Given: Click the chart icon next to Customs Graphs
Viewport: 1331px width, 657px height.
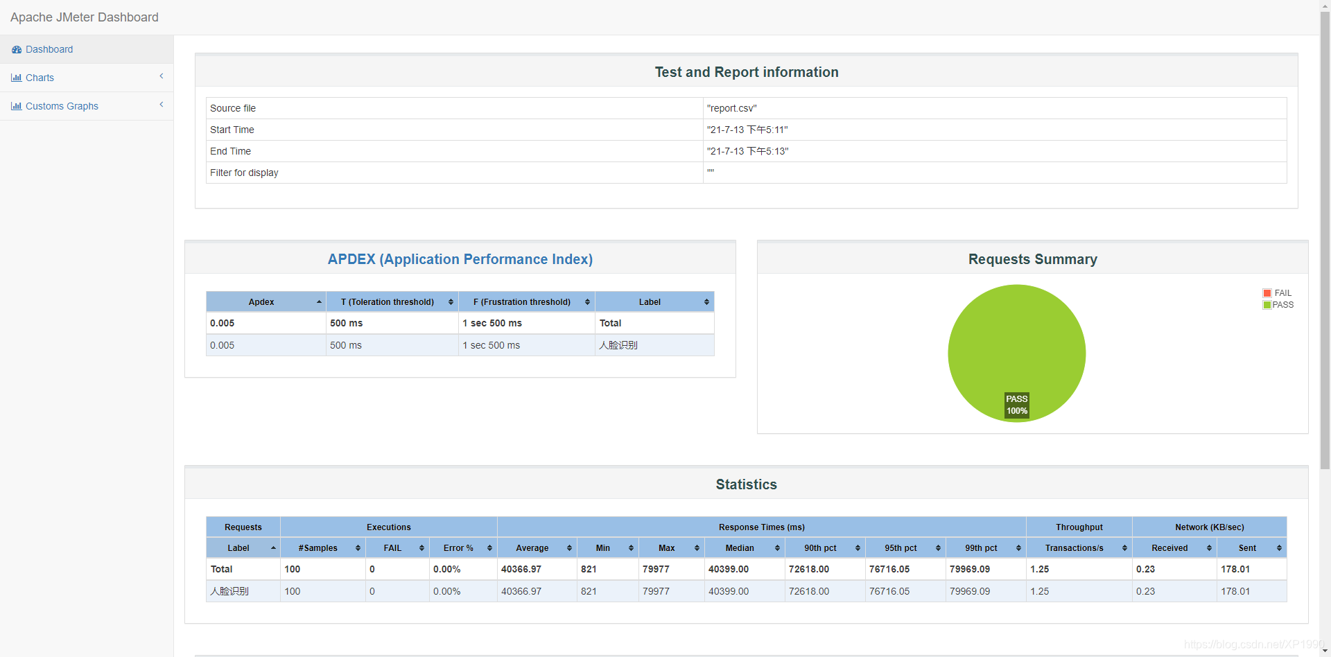Looking at the screenshot, I should click(x=17, y=105).
